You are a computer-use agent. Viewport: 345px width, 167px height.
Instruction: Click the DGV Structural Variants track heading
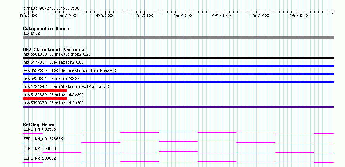pyautogui.click(x=54, y=49)
